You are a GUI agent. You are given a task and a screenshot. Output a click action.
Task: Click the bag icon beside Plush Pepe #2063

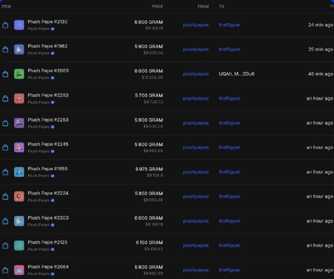click(x=5, y=74)
